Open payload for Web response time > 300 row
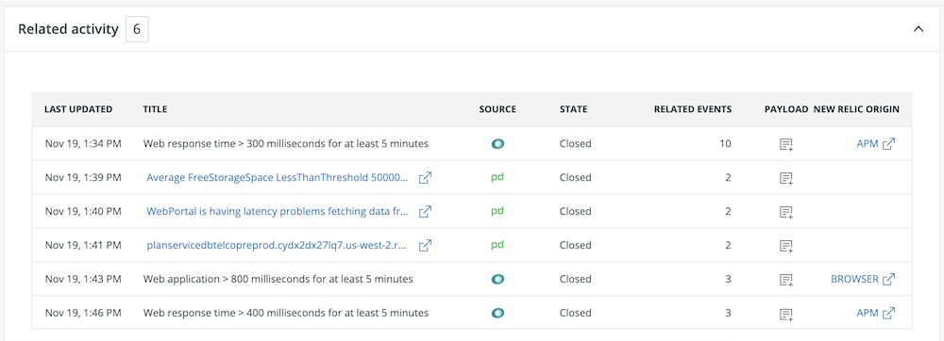The width and height of the screenshot is (944, 341). (x=786, y=144)
